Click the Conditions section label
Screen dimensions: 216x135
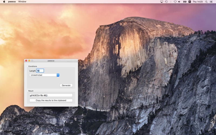(33, 66)
